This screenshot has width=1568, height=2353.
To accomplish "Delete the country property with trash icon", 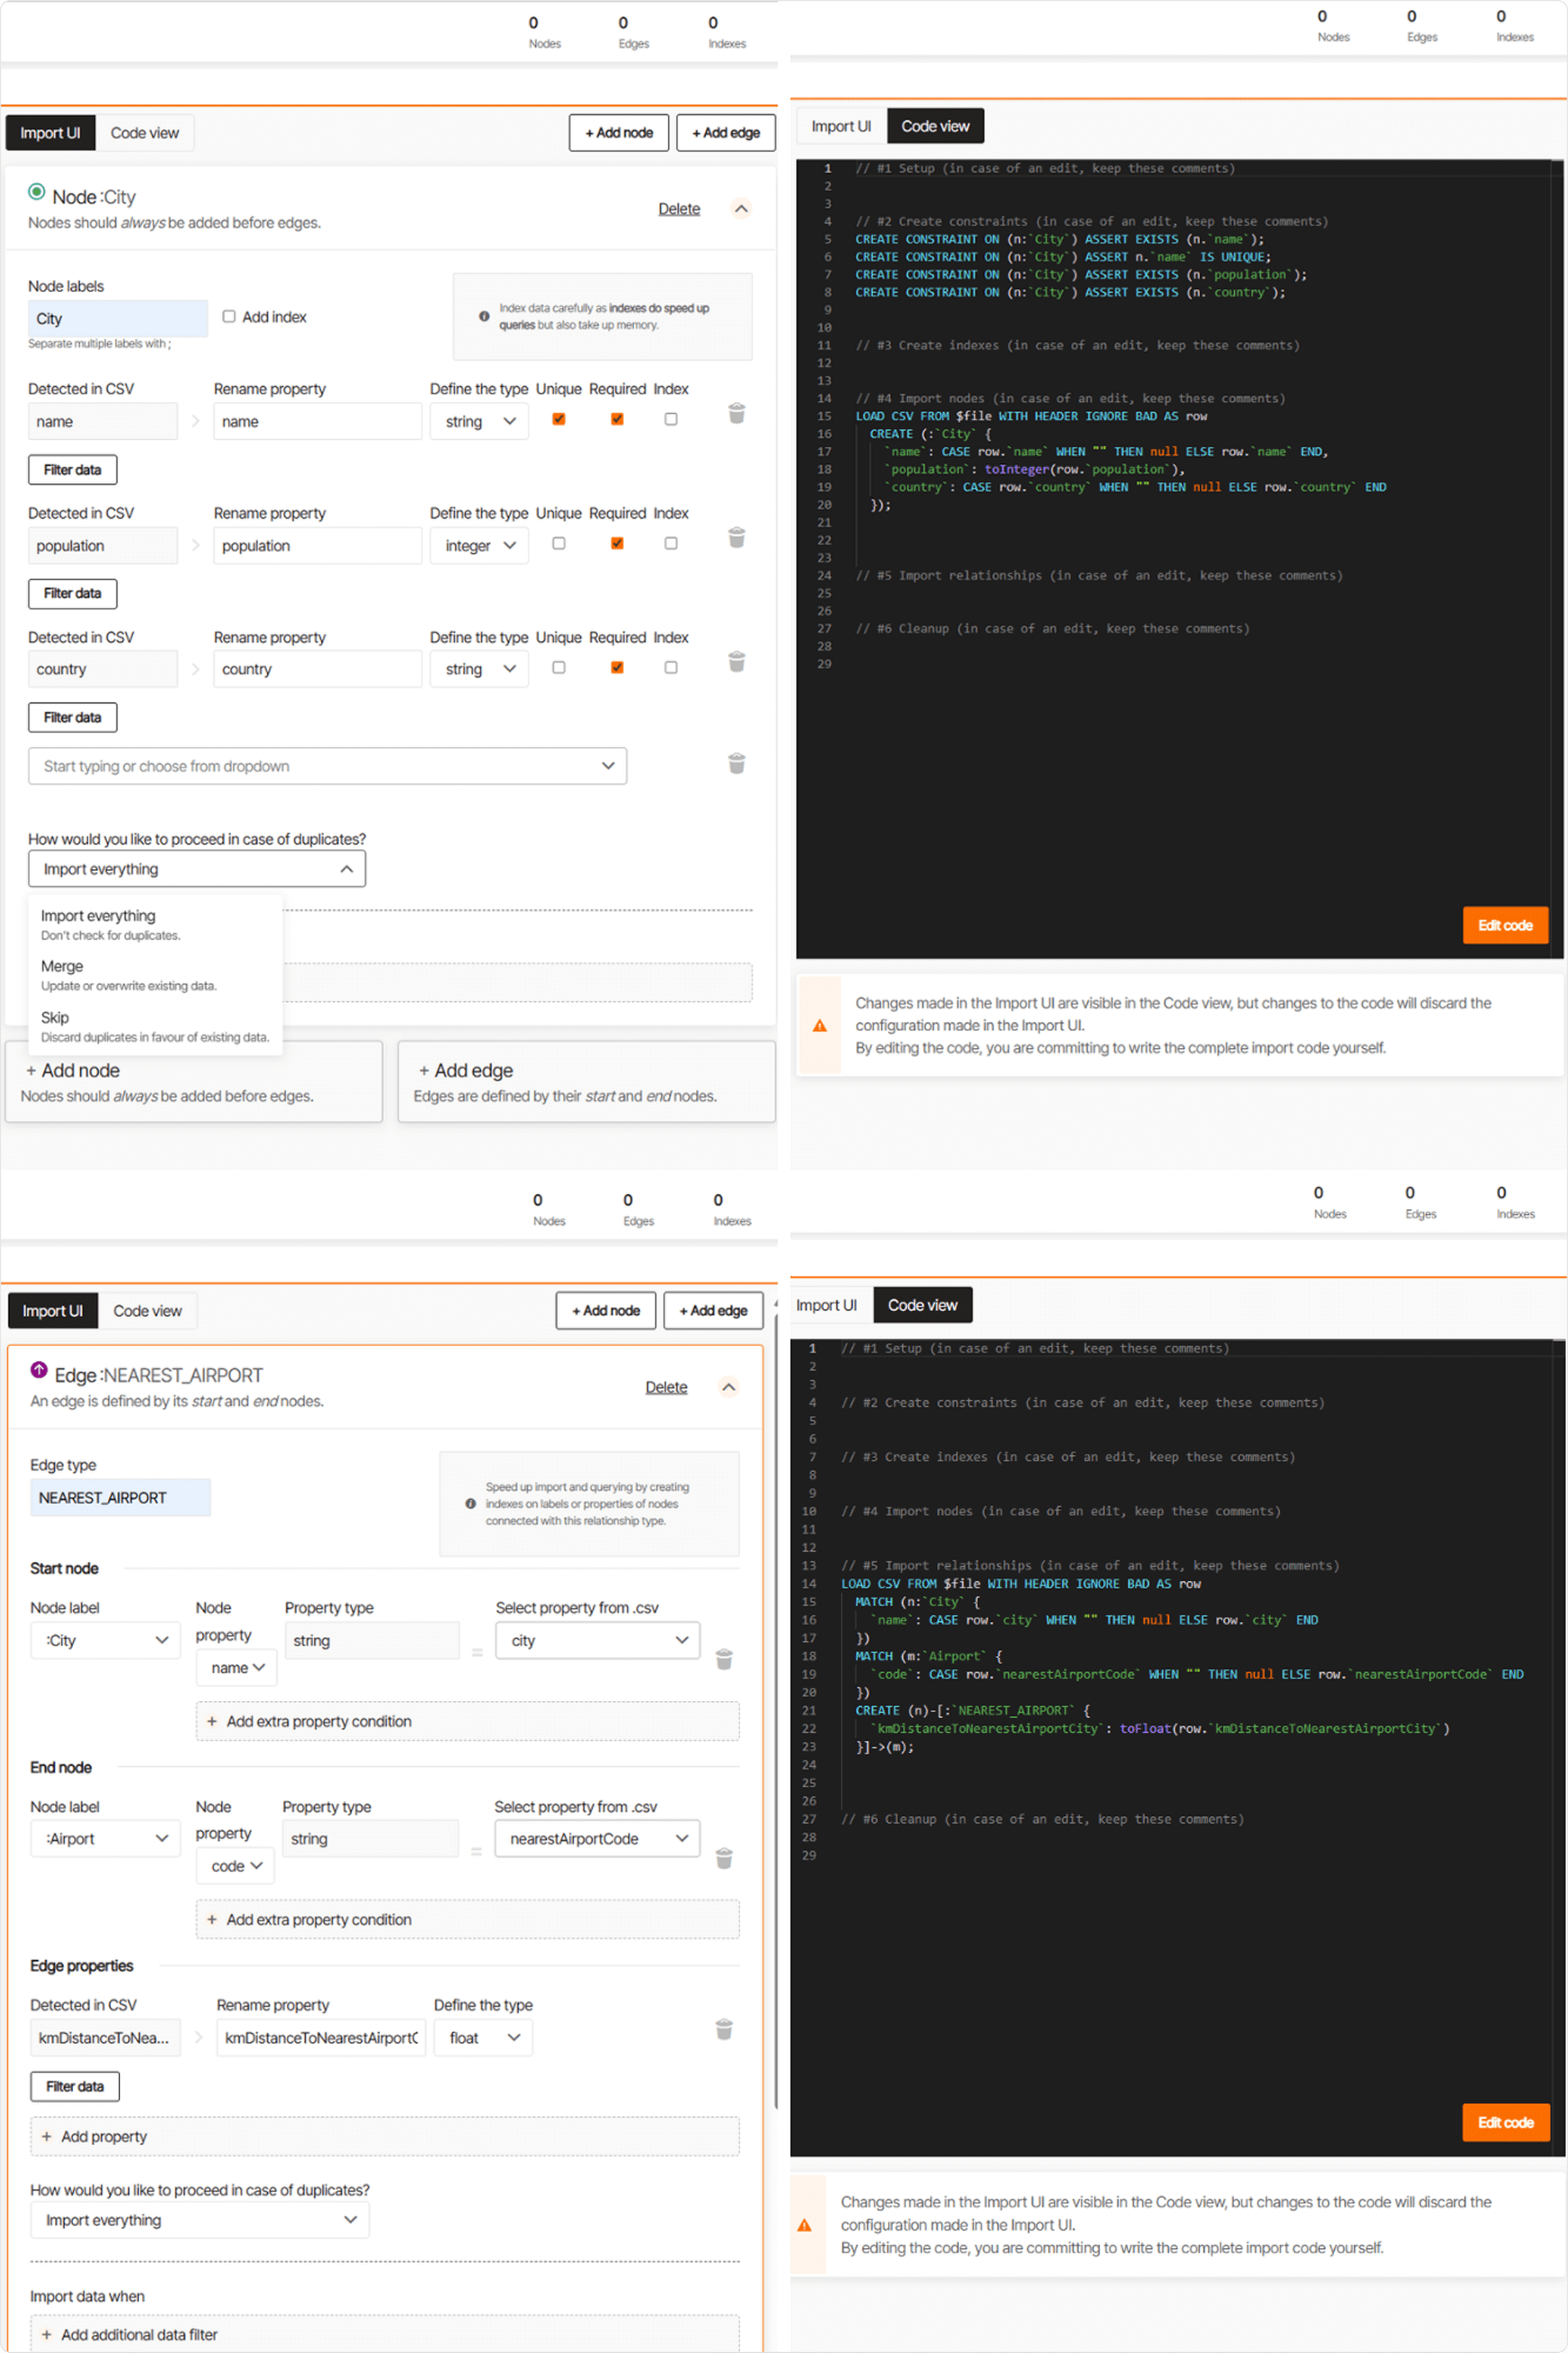I will tap(736, 661).
